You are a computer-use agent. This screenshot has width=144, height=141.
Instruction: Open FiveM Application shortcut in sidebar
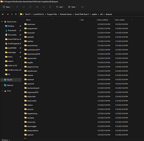(x=14, y=44)
